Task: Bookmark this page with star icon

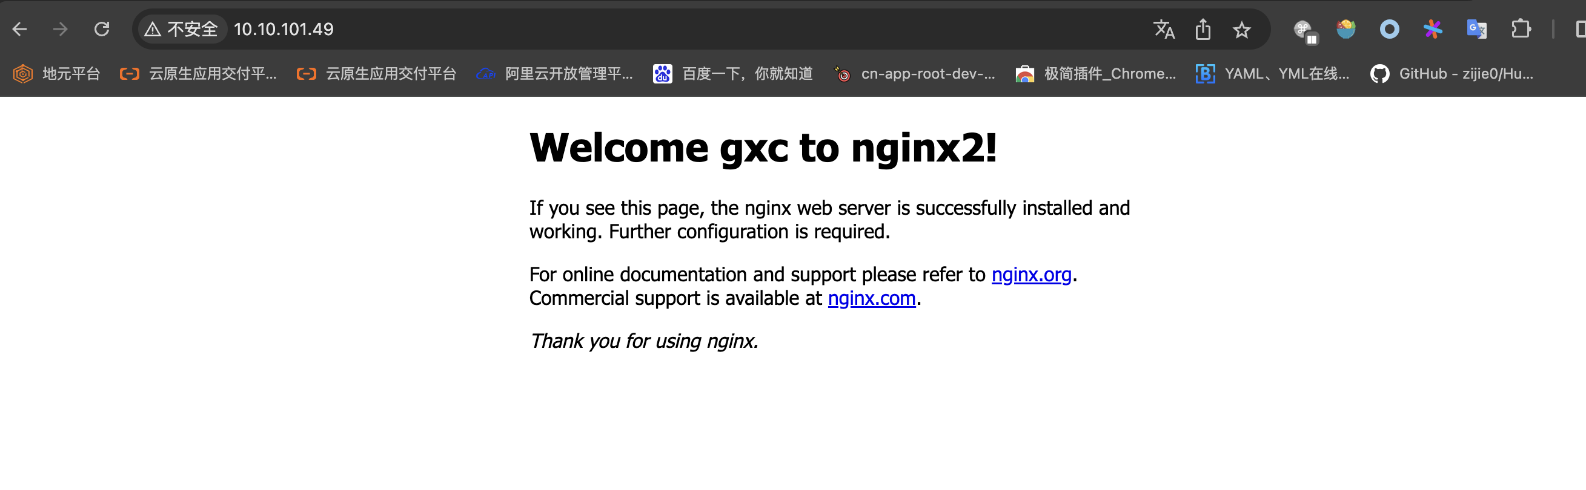Action: click(x=1241, y=29)
